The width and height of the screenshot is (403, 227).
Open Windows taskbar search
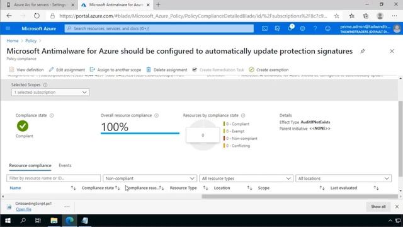tap(23, 221)
